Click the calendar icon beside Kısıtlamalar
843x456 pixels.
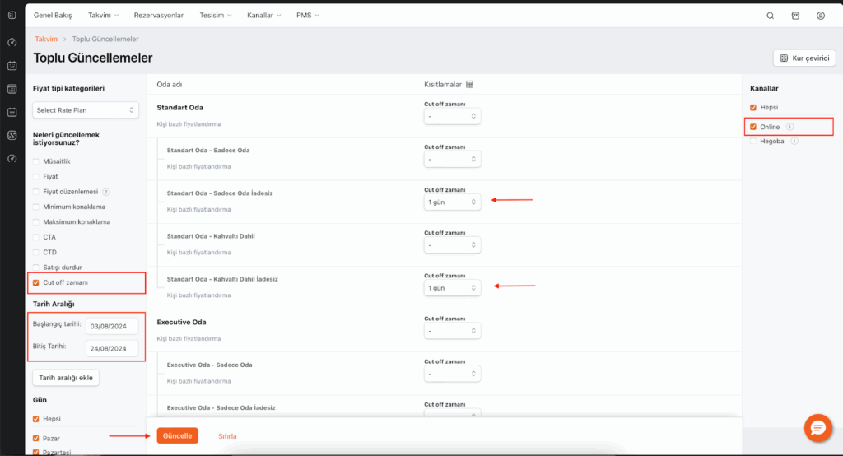tap(469, 84)
